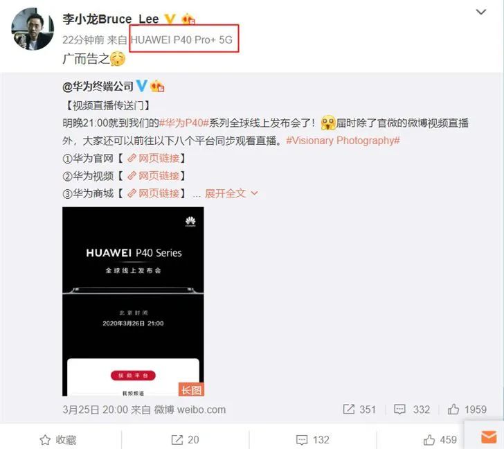Image resolution: width=504 pixels, height=449 pixels.
Task: Click original post comment icon with 332
Action: pos(412,410)
